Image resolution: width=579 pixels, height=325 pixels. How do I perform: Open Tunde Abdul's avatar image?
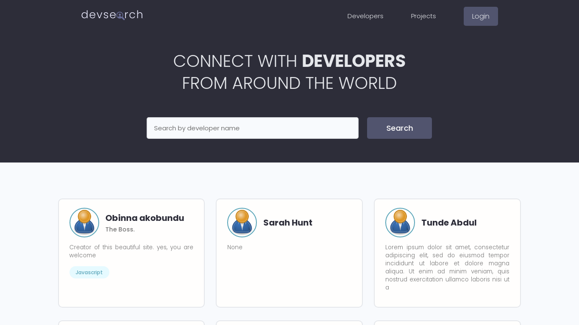point(400,223)
